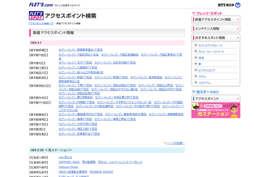The width and height of the screenshot is (270, 177).
Task: Open the SAPPORO- BASE link
Action: [69, 162]
